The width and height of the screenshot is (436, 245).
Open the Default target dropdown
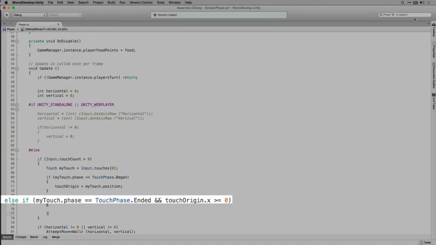(x=65, y=15)
